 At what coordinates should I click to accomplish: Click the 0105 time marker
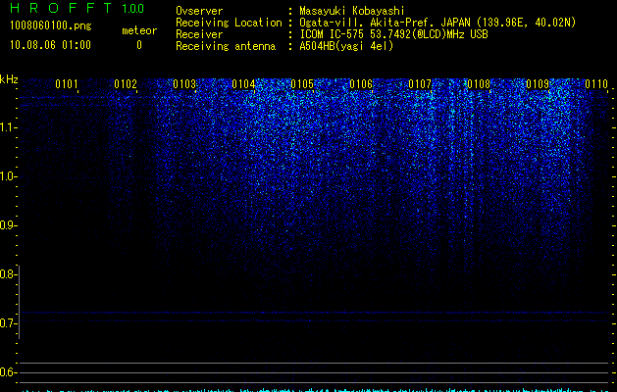(302, 83)
